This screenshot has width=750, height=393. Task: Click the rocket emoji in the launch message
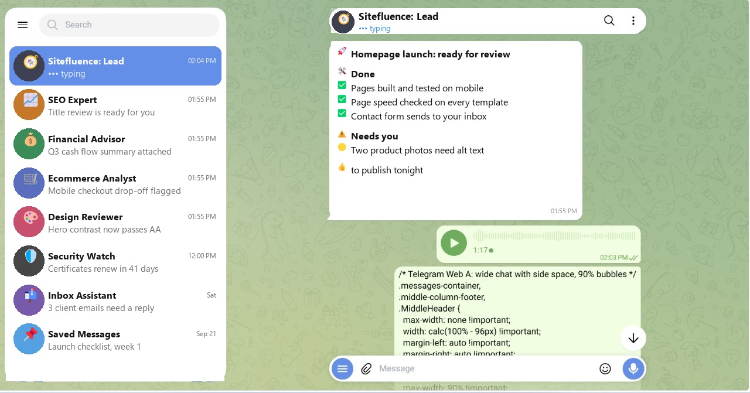click(x=342, y=51)
